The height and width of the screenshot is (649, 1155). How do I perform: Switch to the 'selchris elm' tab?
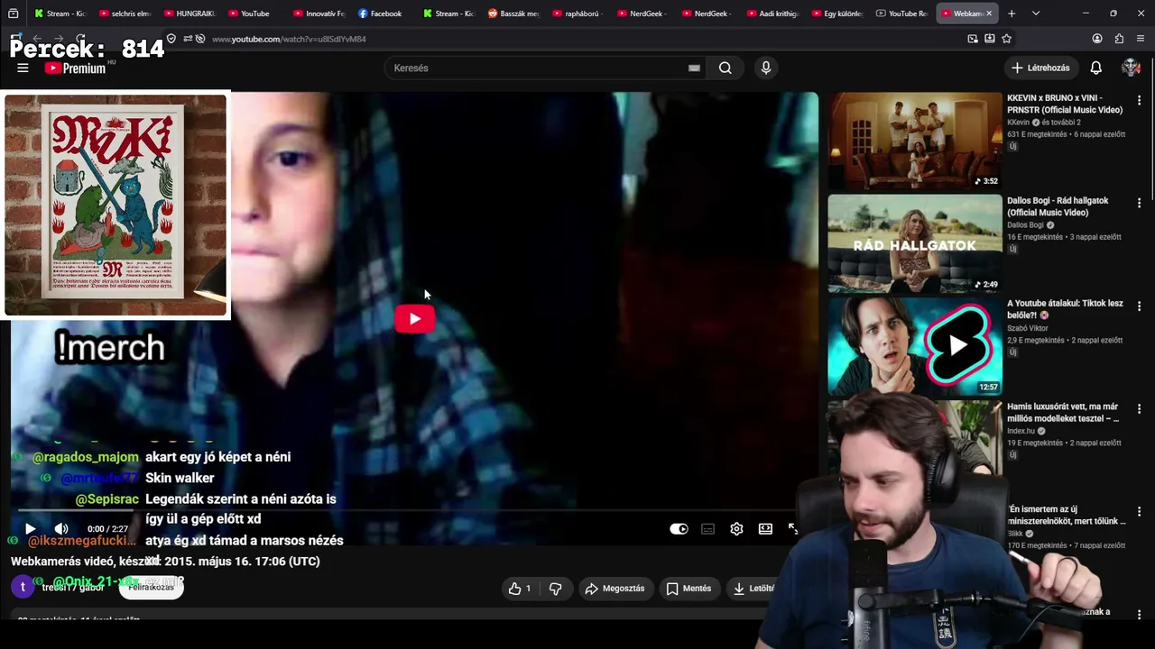pos(125,14)
